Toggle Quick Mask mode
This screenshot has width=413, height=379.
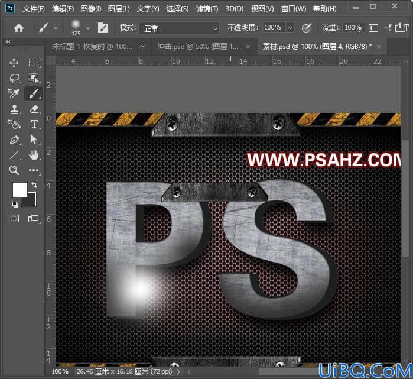[x=14, y=219]
